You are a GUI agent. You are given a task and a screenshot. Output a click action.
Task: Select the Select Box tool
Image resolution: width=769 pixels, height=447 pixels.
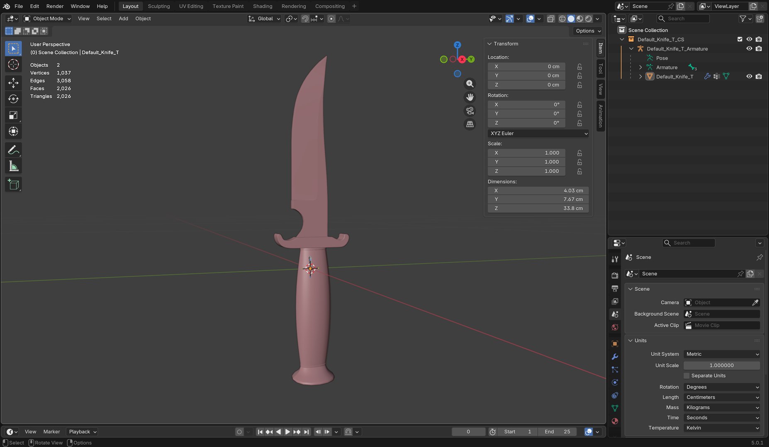(13, 48)
